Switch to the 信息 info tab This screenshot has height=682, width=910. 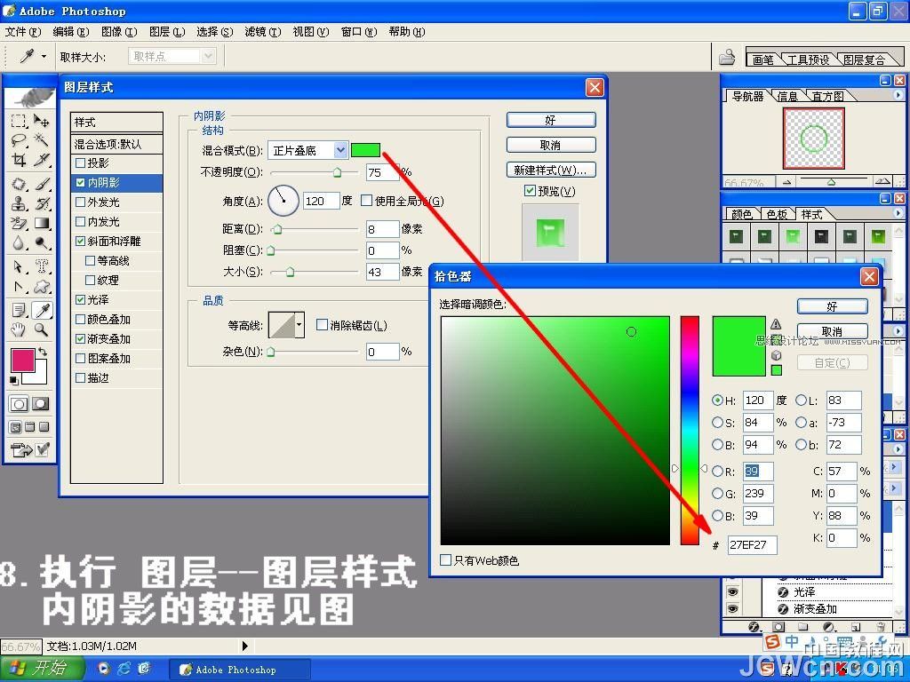(788, 96)
